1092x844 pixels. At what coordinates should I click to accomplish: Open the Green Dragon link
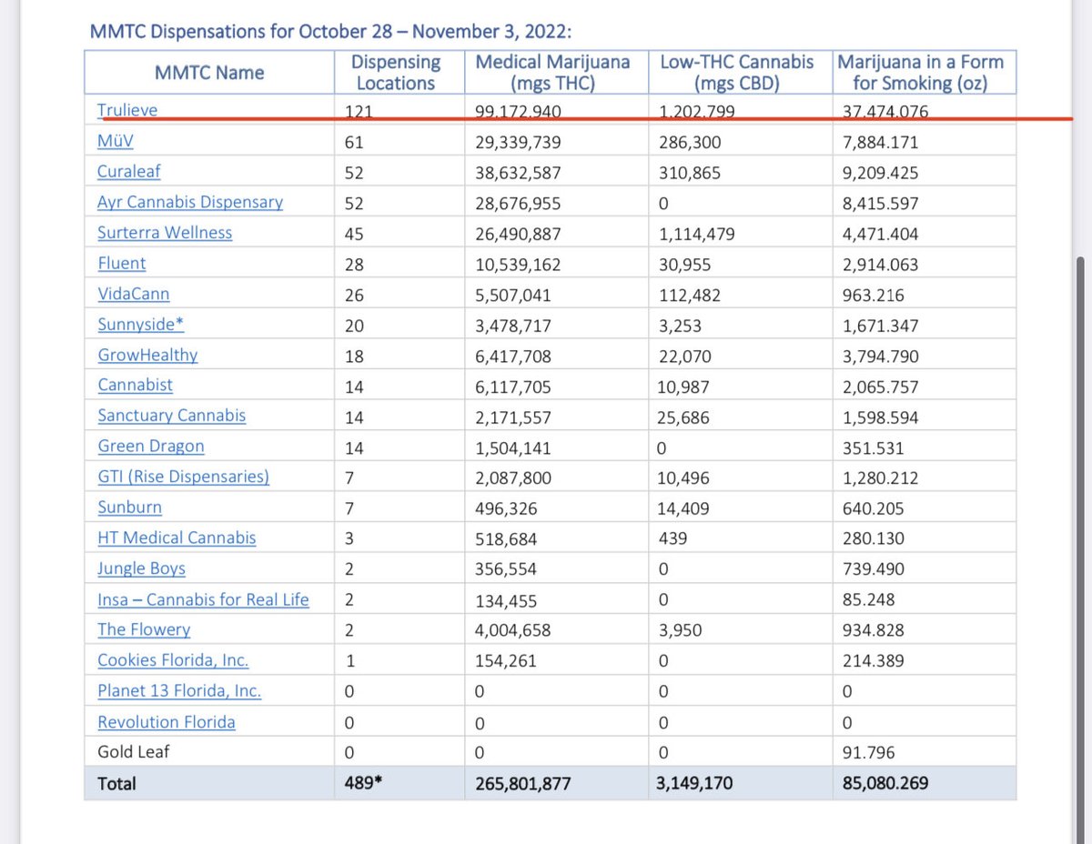coord(151,446)
